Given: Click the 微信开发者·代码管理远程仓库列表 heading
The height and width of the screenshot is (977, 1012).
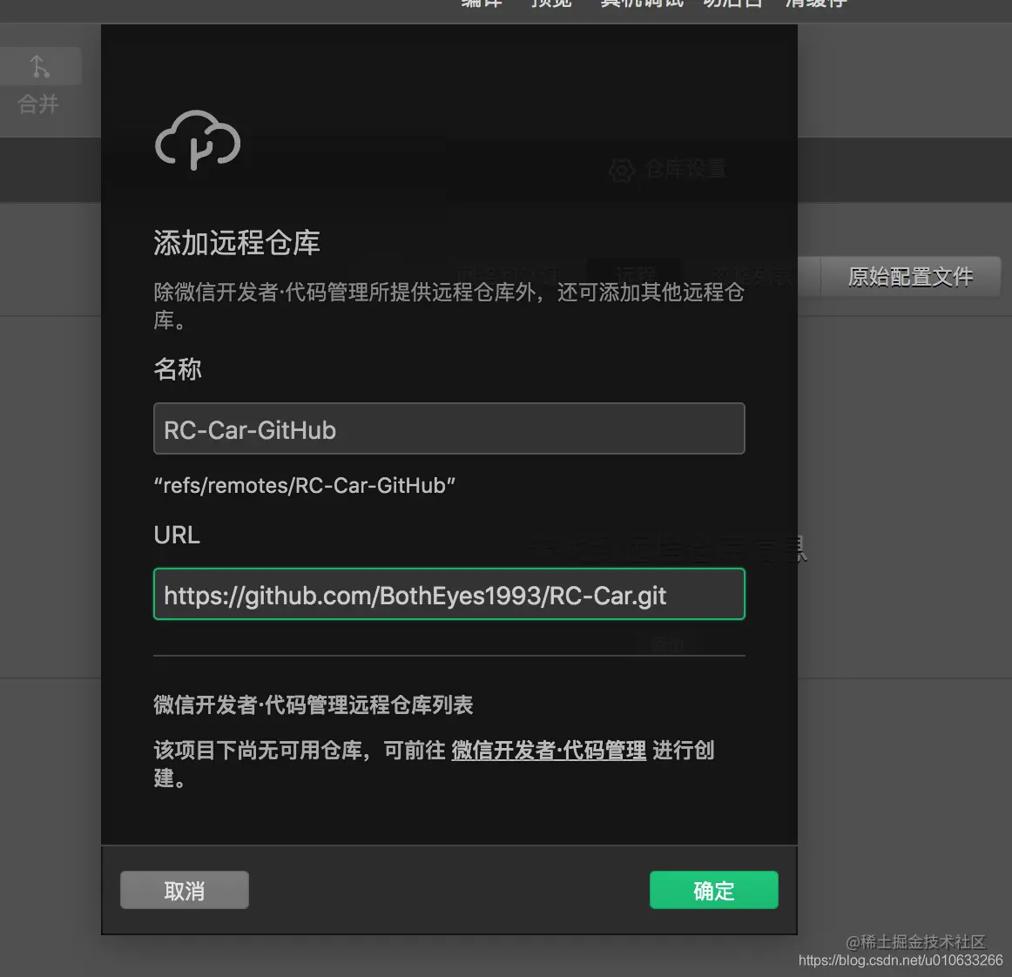Looking at the screenshot, I should pos(313,704).
